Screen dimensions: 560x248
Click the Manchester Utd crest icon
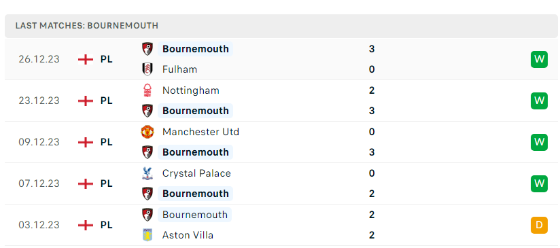pyautogui.click(x=147, y=132)
